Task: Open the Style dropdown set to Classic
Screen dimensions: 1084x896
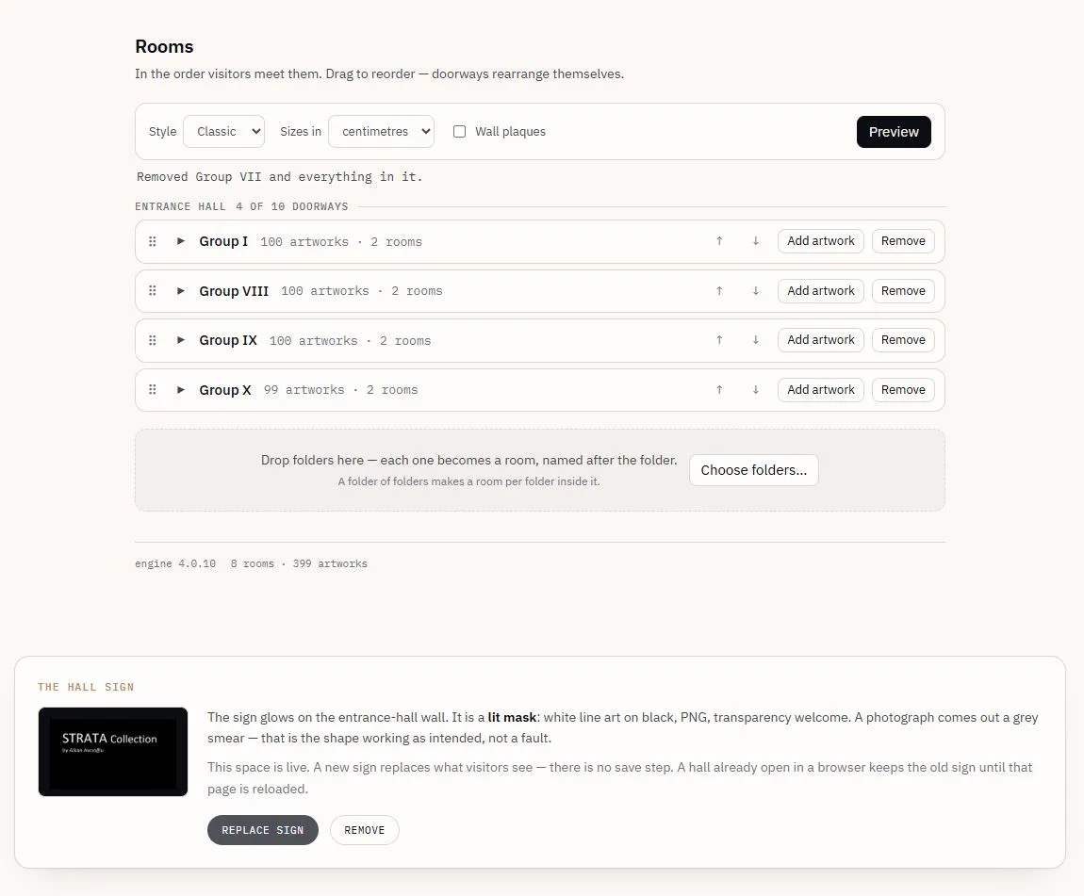Action: point(224,131)
